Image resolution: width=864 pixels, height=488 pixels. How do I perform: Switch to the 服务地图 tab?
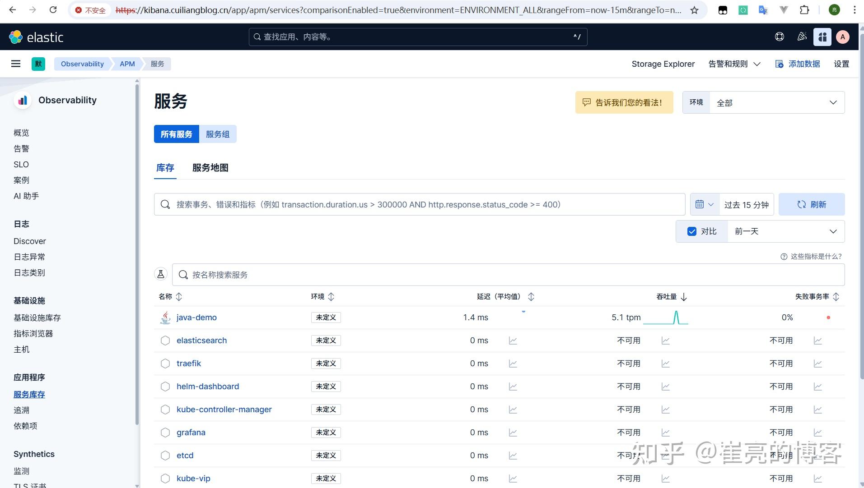pyautogui.click(x=210, y=168)
